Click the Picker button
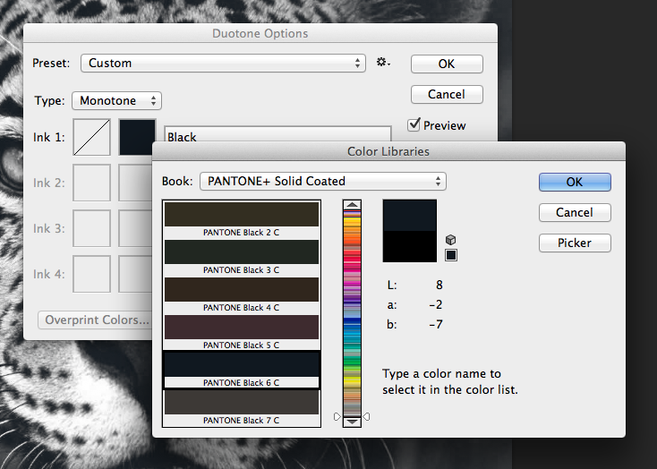The height and width of the screenshot is (469, 657). (x=575, y=243)
